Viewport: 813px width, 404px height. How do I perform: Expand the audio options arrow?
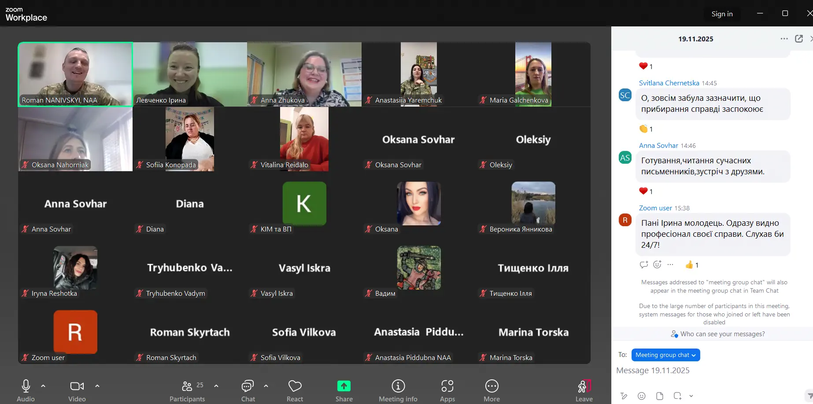[x=43, y=386]
